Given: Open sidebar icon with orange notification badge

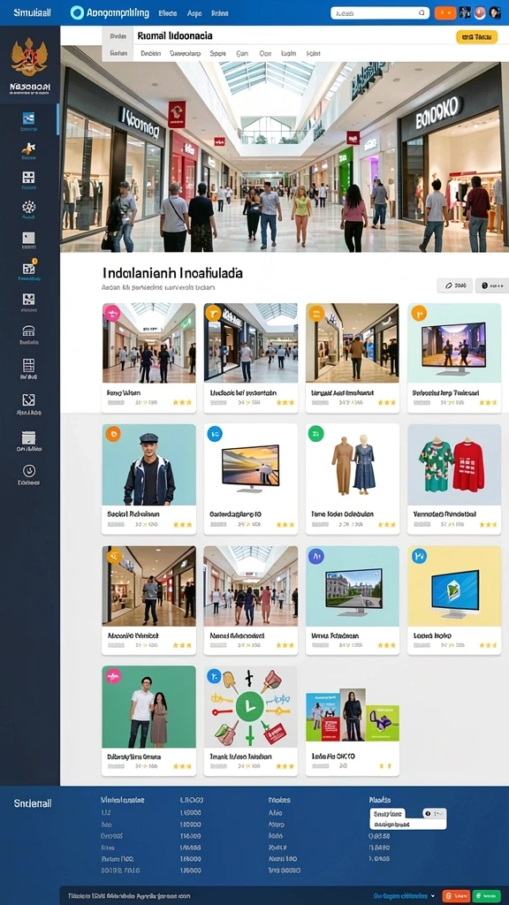Looking at the screenshot, I should point(28,269).
